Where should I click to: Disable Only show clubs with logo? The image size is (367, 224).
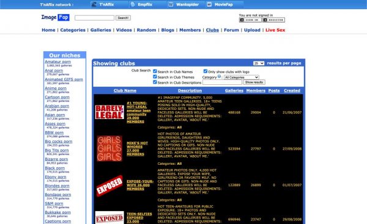(x=206, y=71)
